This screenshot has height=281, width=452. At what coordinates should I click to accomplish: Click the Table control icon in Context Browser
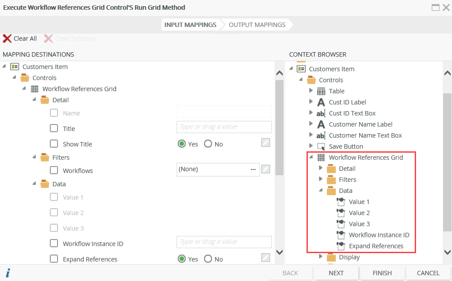pos(321,91)
